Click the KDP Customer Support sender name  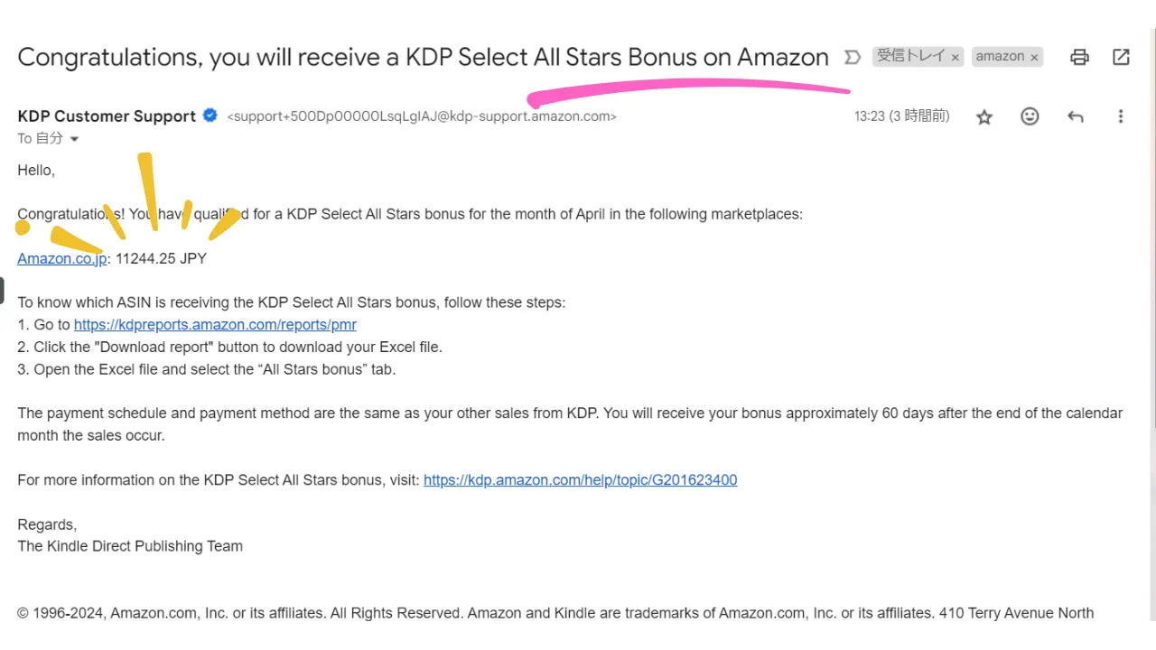[x=107, y=116]
